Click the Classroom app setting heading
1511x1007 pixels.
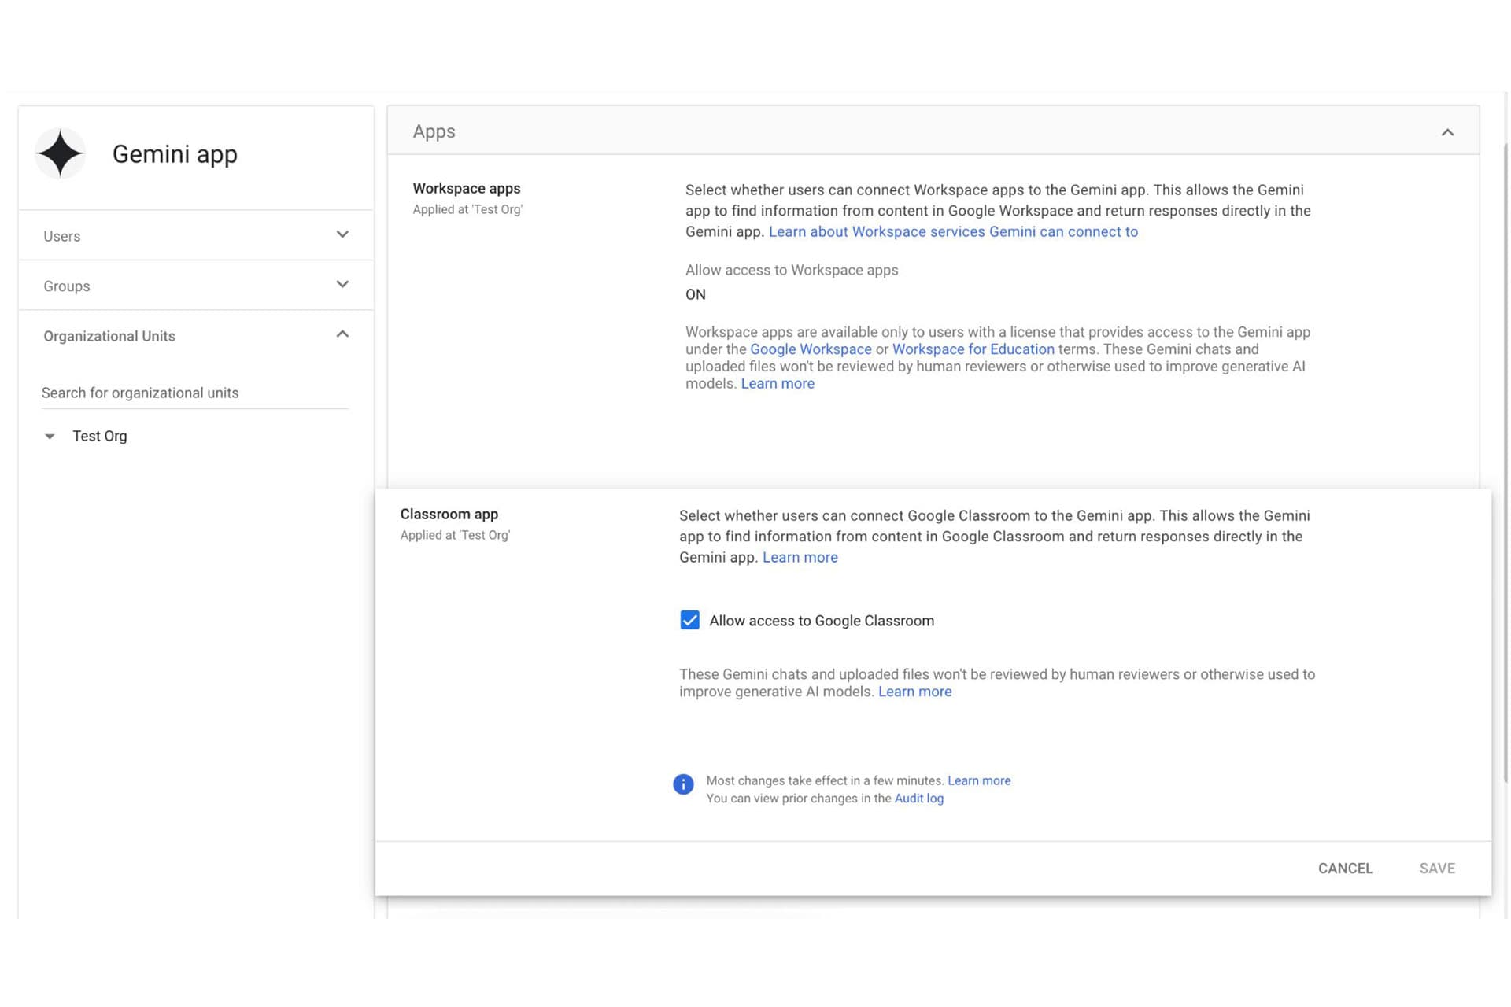[449, 514]
